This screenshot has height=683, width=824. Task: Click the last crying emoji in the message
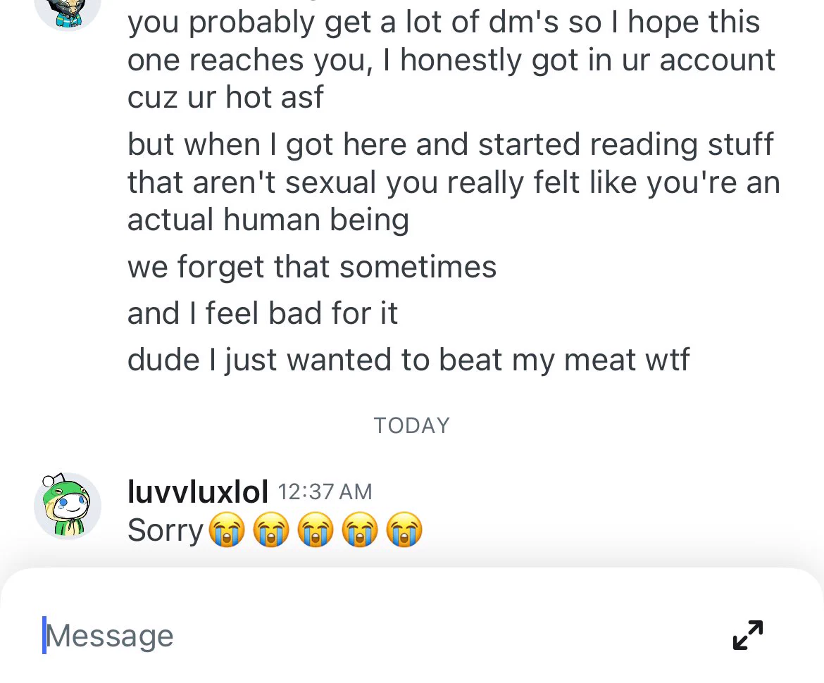pos(404,530)
